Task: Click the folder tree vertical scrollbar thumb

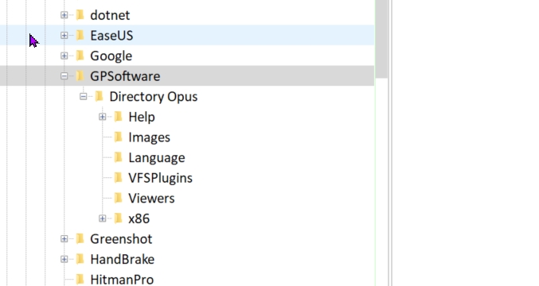Action: [381, 39]
